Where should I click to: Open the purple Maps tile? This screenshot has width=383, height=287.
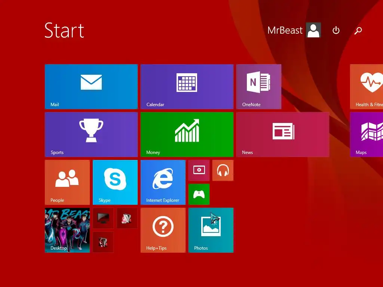[367, 135]
